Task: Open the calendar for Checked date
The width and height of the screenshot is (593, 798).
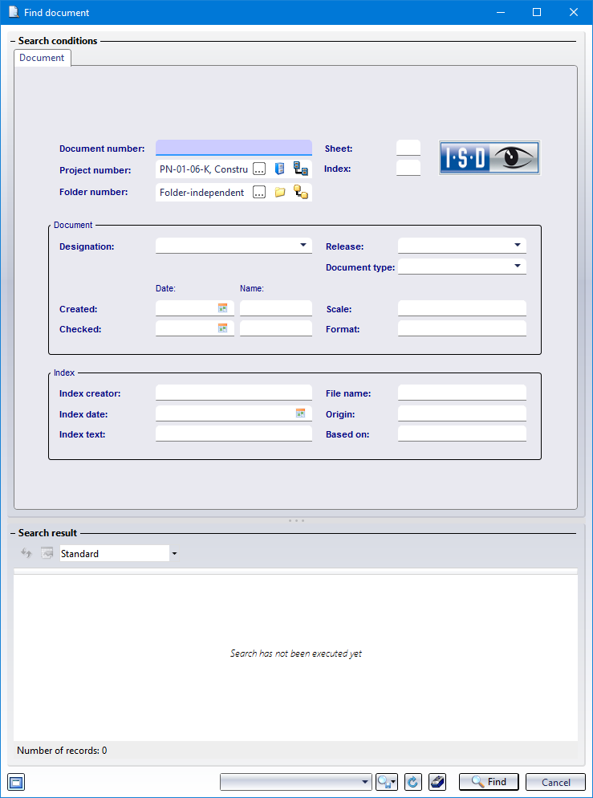Action: click(223, 328)
